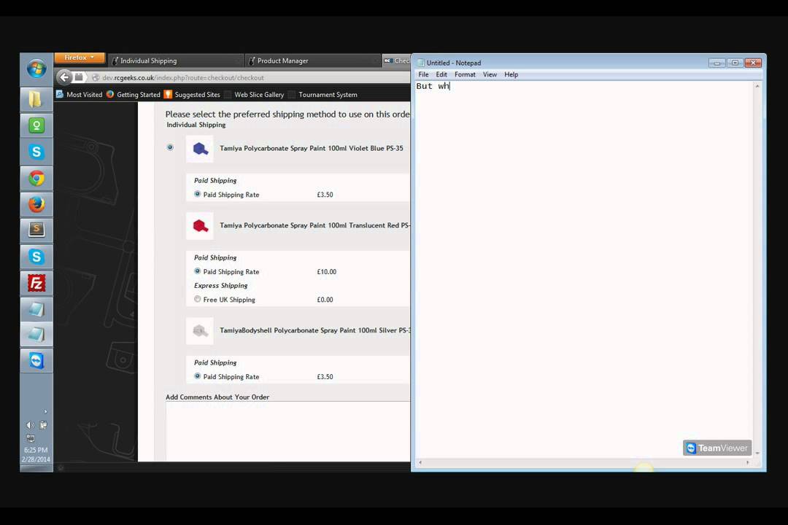Open the Sublime Text taskbar icon
This screenshot has height=525, width=788.
pos(36,230)
